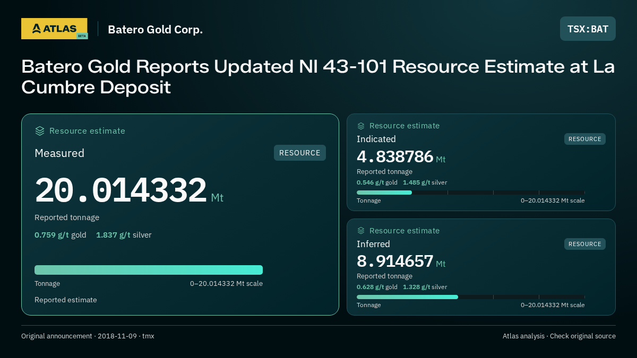Click 1.837 g/t silver grade

pyautogui.click(x=124, y=235)
